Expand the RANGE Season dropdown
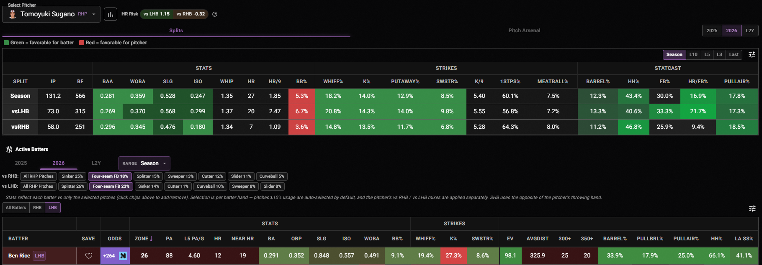The image size is (762, 265). point(144,163)
